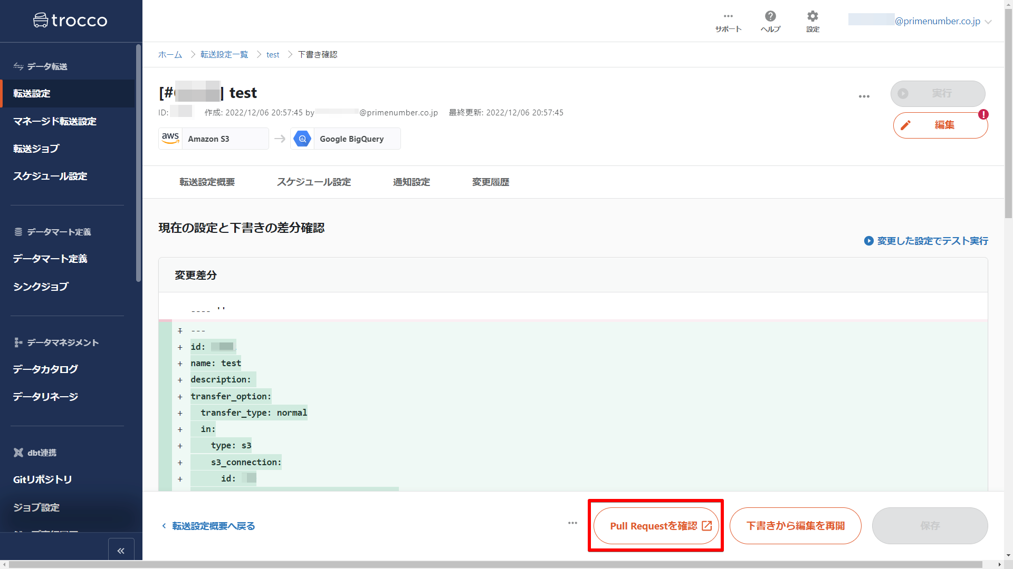Image resolution: width=1013 pixels, height=569 pixels.
Task: Click the Google BigQuery icon
Action: pos(302,139)
